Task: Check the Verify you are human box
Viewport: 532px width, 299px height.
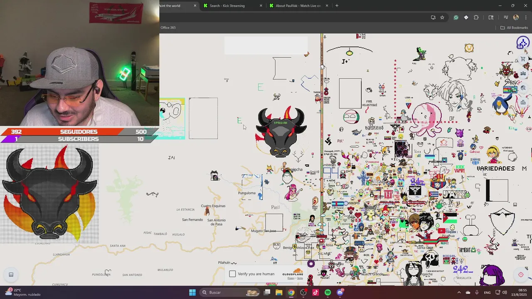Action: (x=232, y=274)
